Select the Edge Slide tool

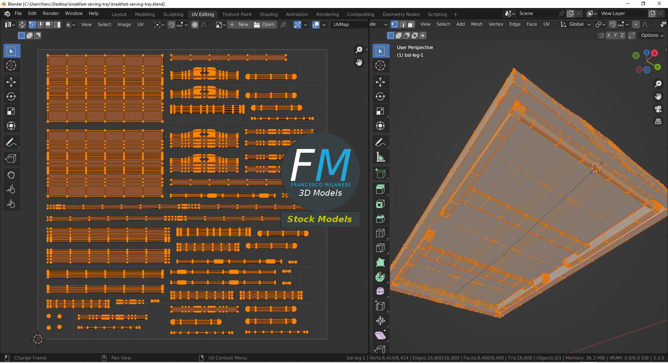point(380,306)
